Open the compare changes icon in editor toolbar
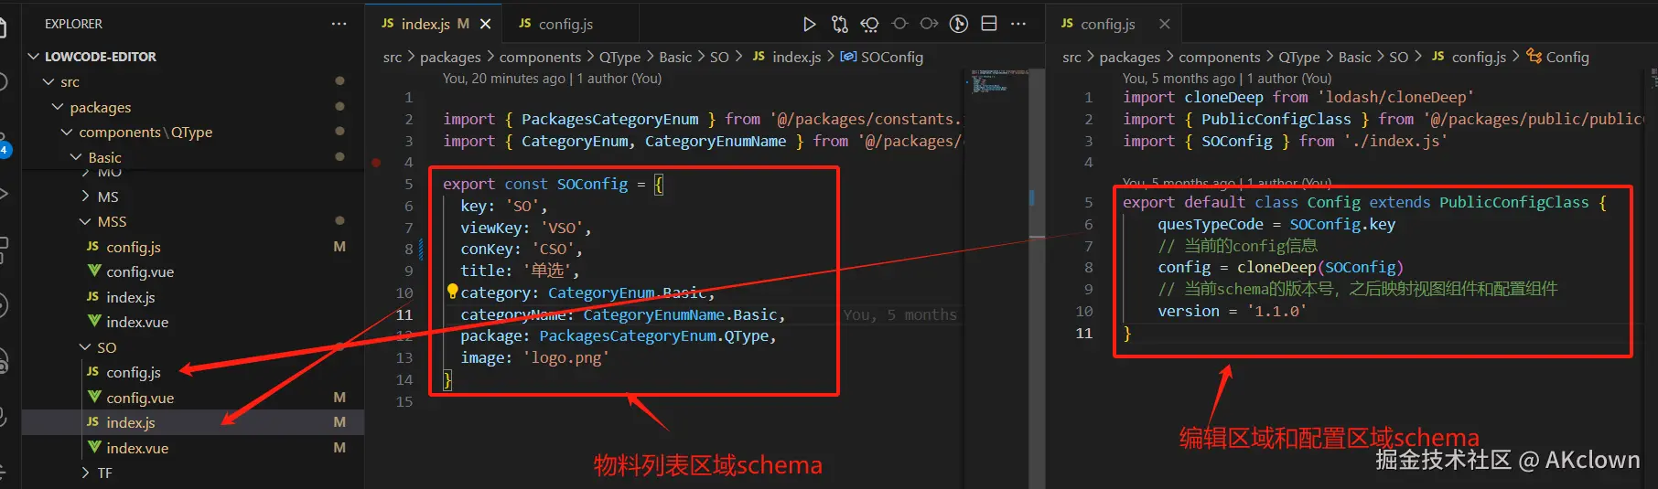Viewport: 1658px width, 489px height. (x=839, y=24)
